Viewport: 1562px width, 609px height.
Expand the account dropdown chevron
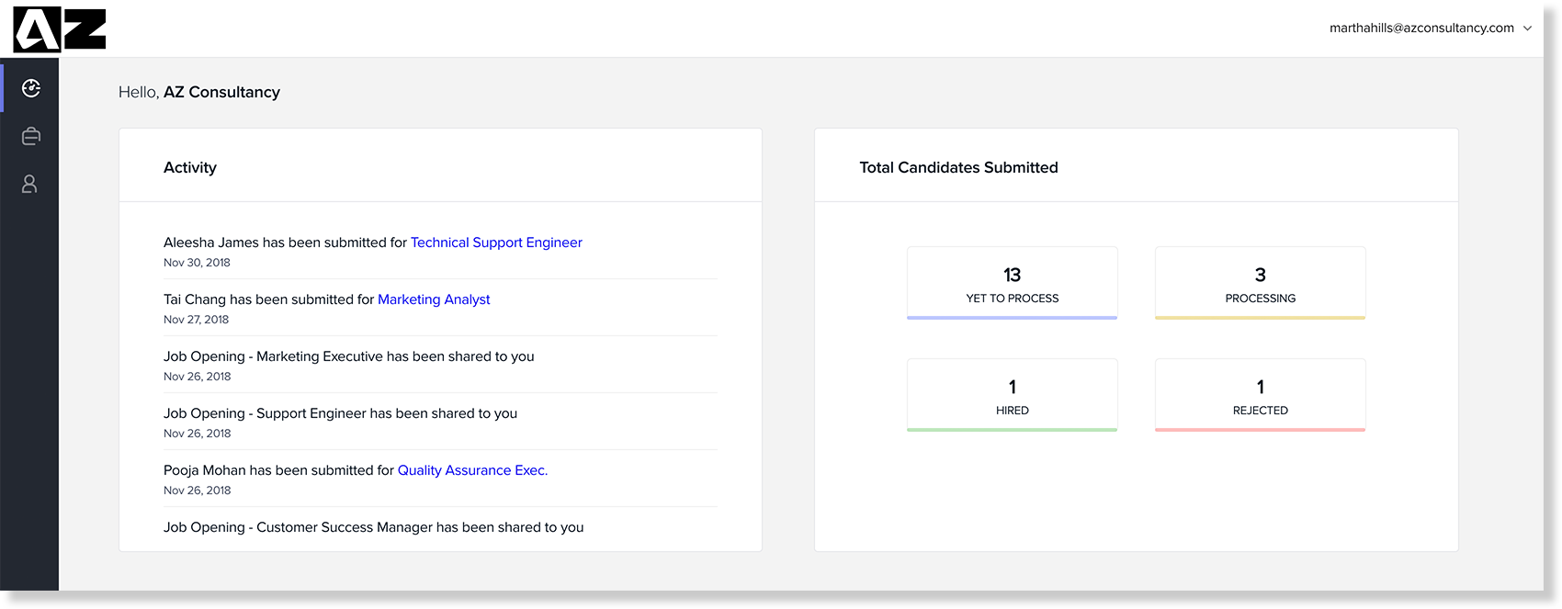[1528, 28]
